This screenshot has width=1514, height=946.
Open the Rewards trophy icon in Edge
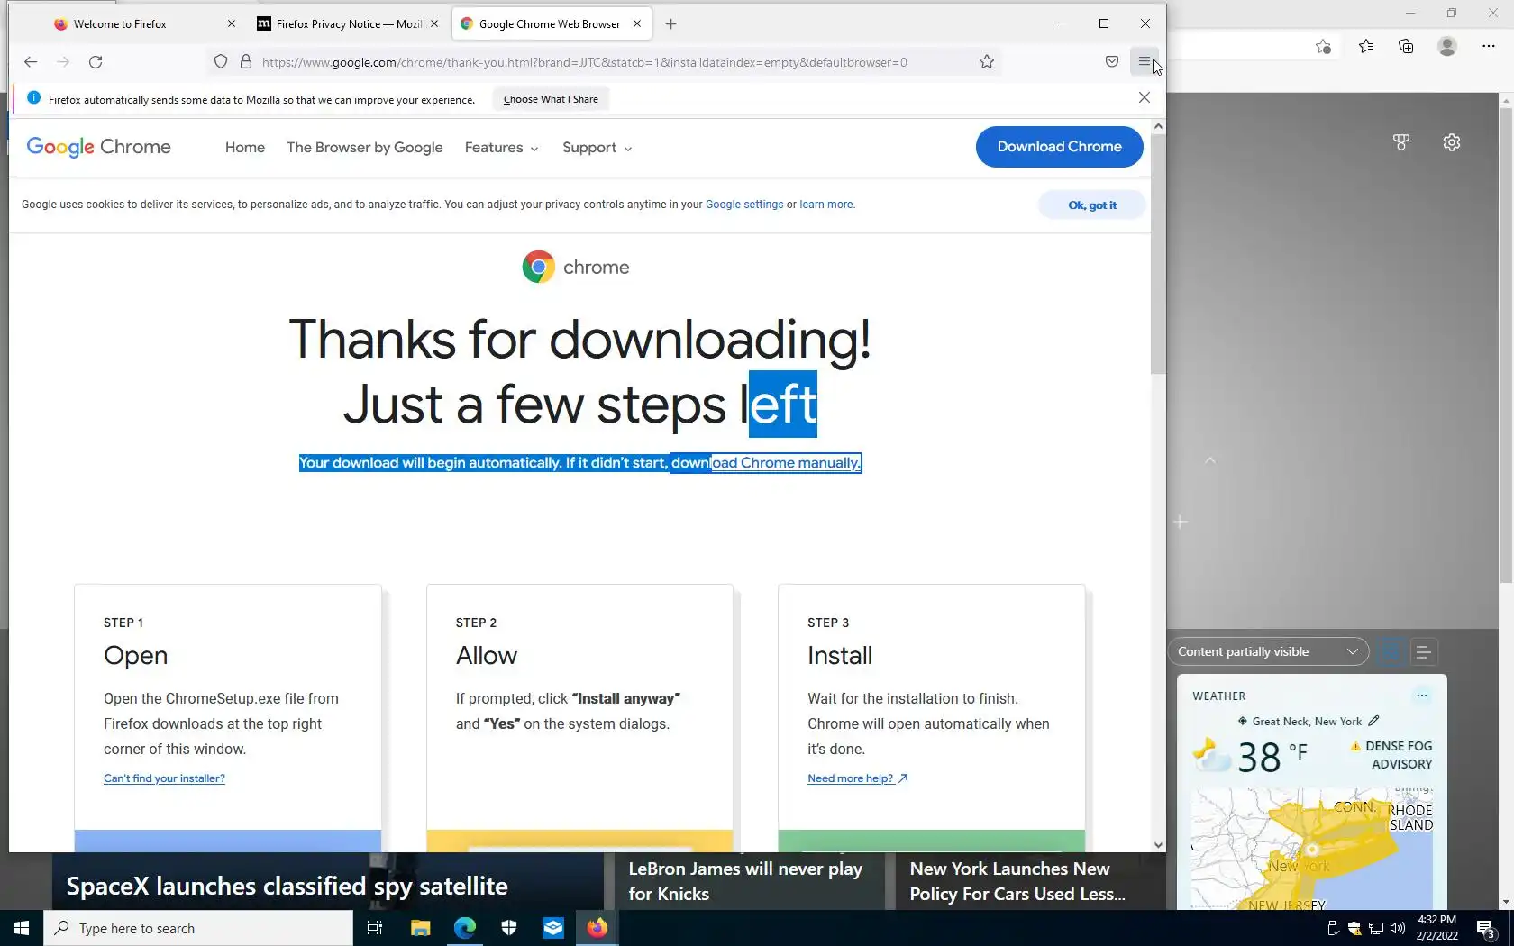click(1400, 142)
